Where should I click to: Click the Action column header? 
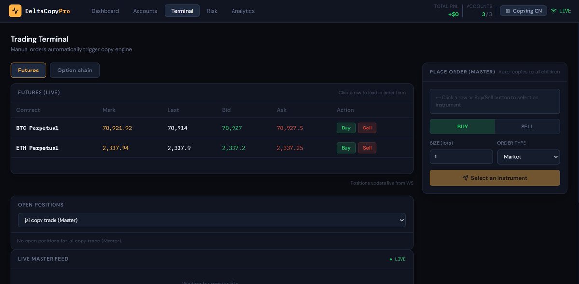[345, 110]
